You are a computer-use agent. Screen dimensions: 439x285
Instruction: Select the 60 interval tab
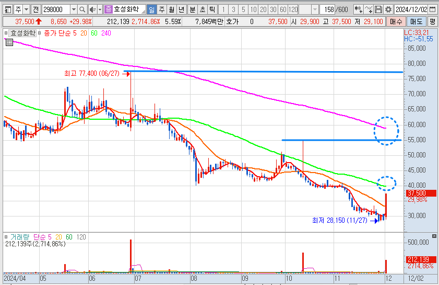pos(283,10)
